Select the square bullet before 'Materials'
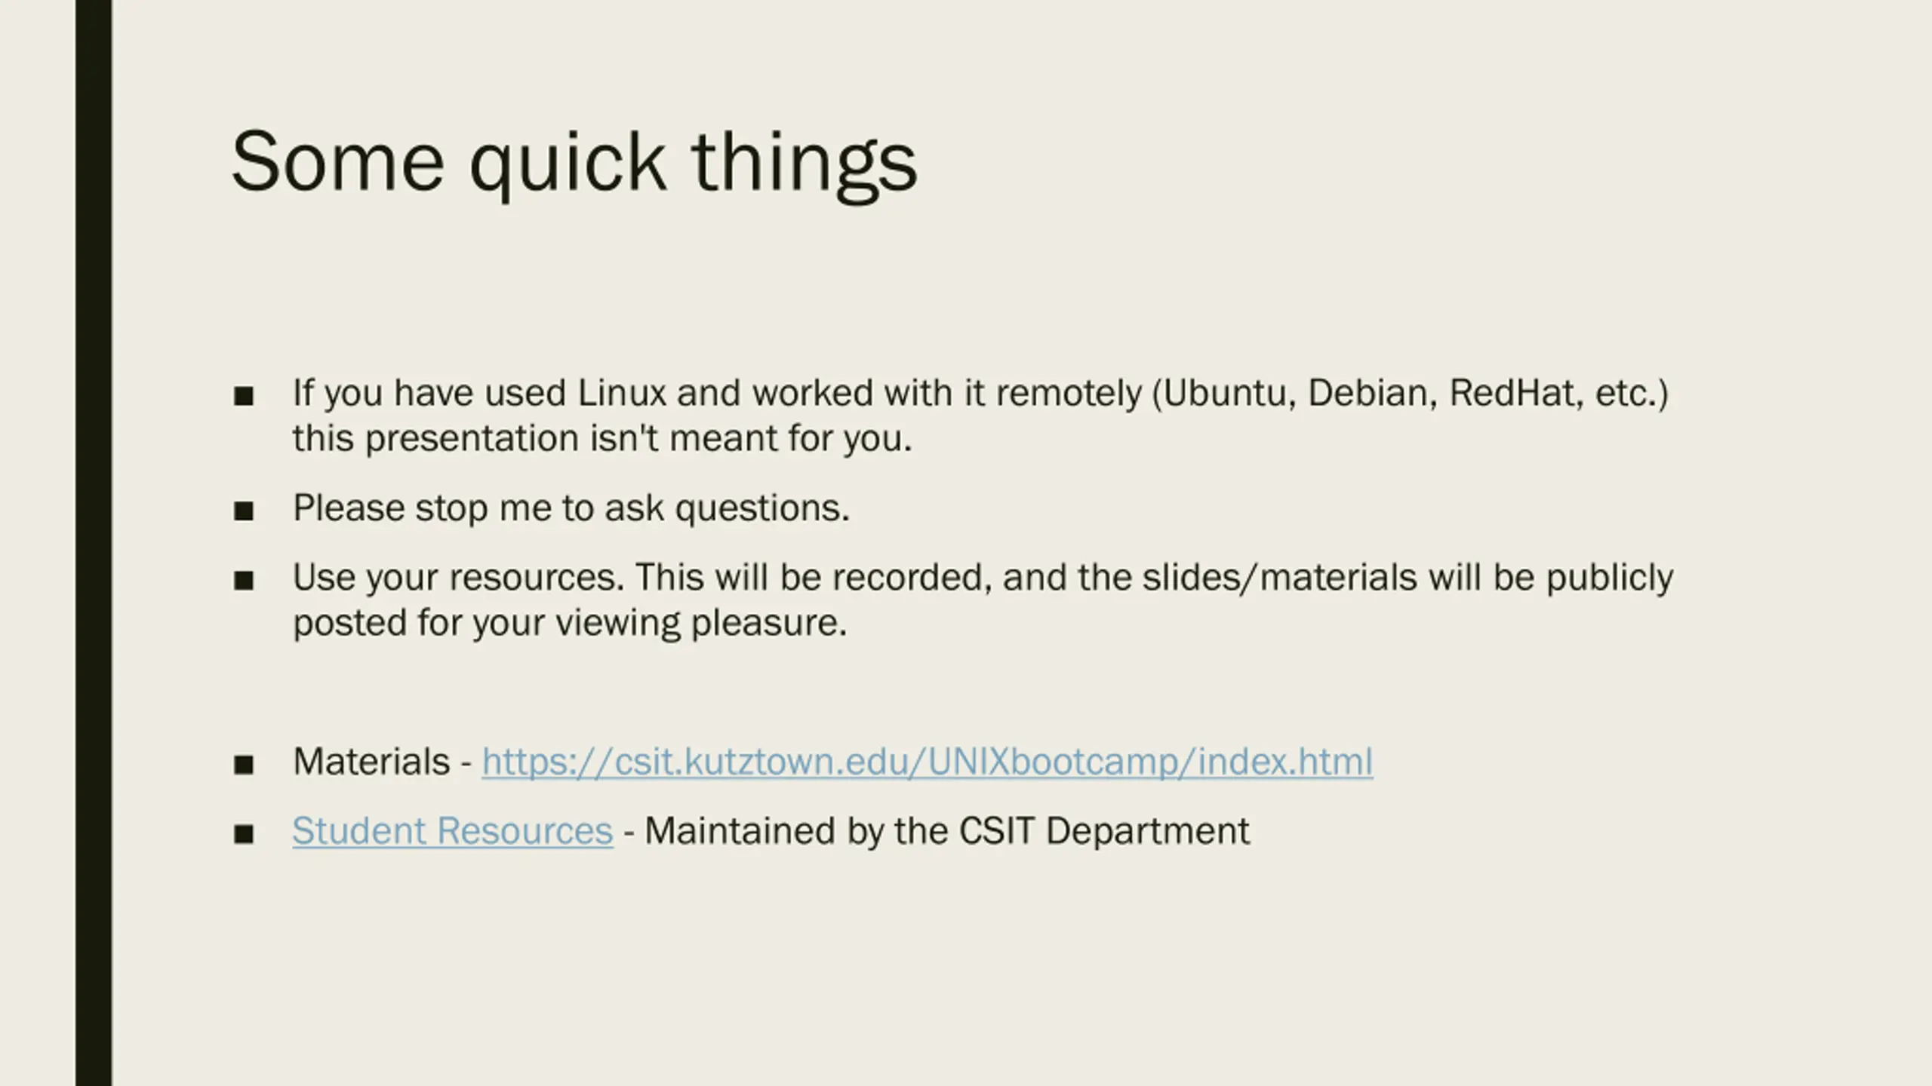 (244, 765)
